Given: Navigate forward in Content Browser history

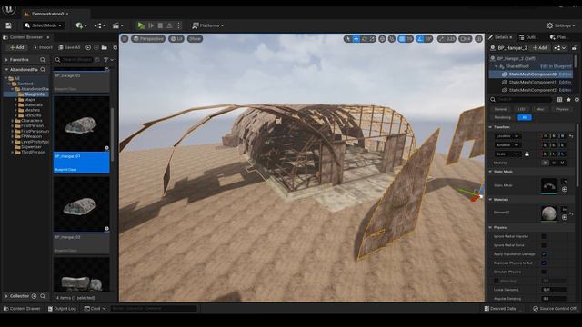Looking at the screenshot, I should tap(96, 47).
